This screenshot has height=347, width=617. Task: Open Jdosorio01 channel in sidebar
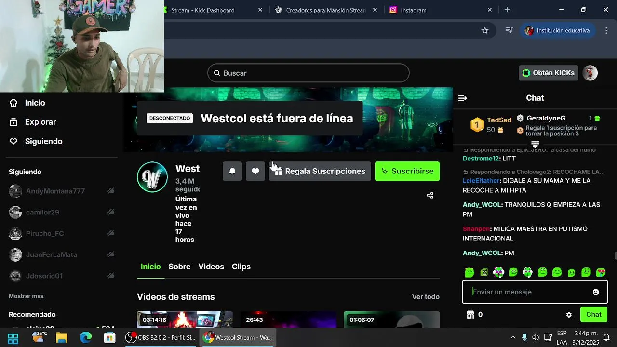click(x=44, y=276)
